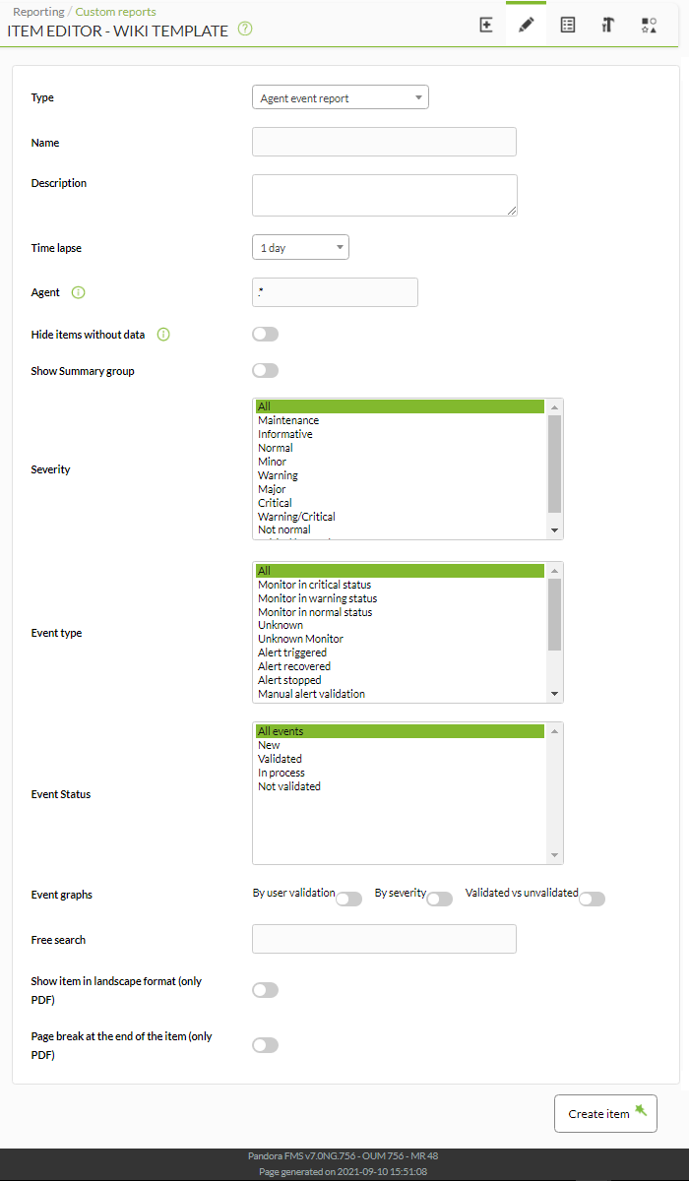This screenshot has height=1181, width=689.
Task: Go to Custom reports breadcrumb link
Action: click(116, 12)
